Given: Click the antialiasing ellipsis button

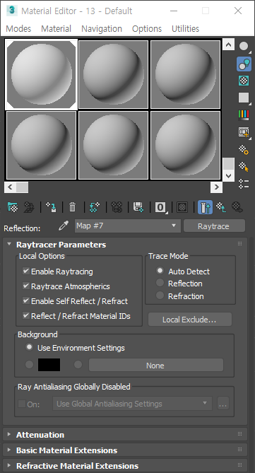Looking at the screenshot, I should tap(223, 403).
